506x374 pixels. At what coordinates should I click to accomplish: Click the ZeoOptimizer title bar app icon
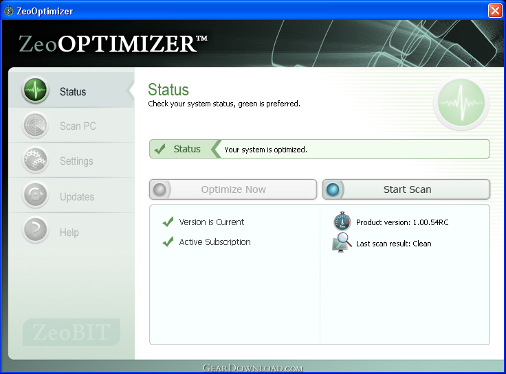9,10
